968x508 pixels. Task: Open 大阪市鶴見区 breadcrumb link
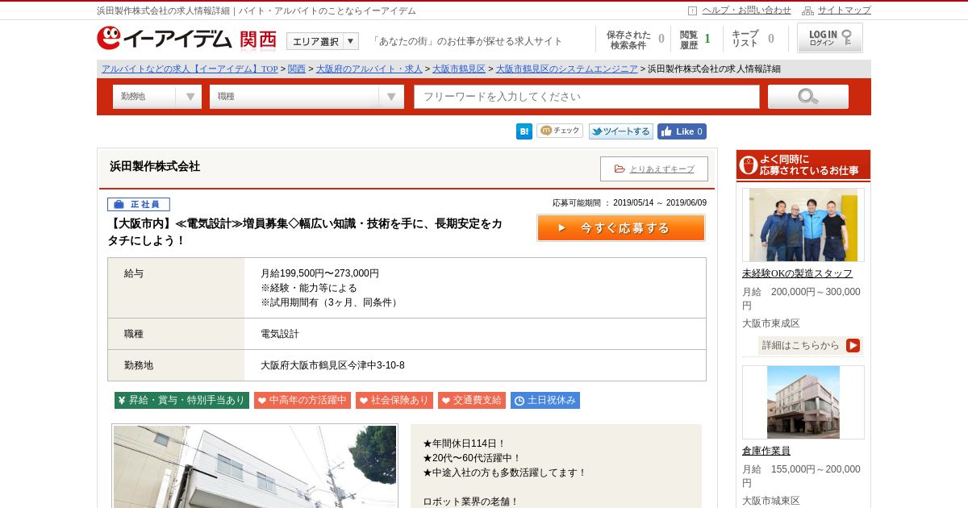[x=458, y=69]
